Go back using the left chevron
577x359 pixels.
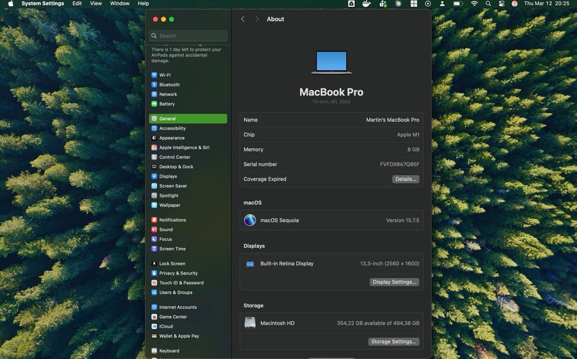pos(243,19)
